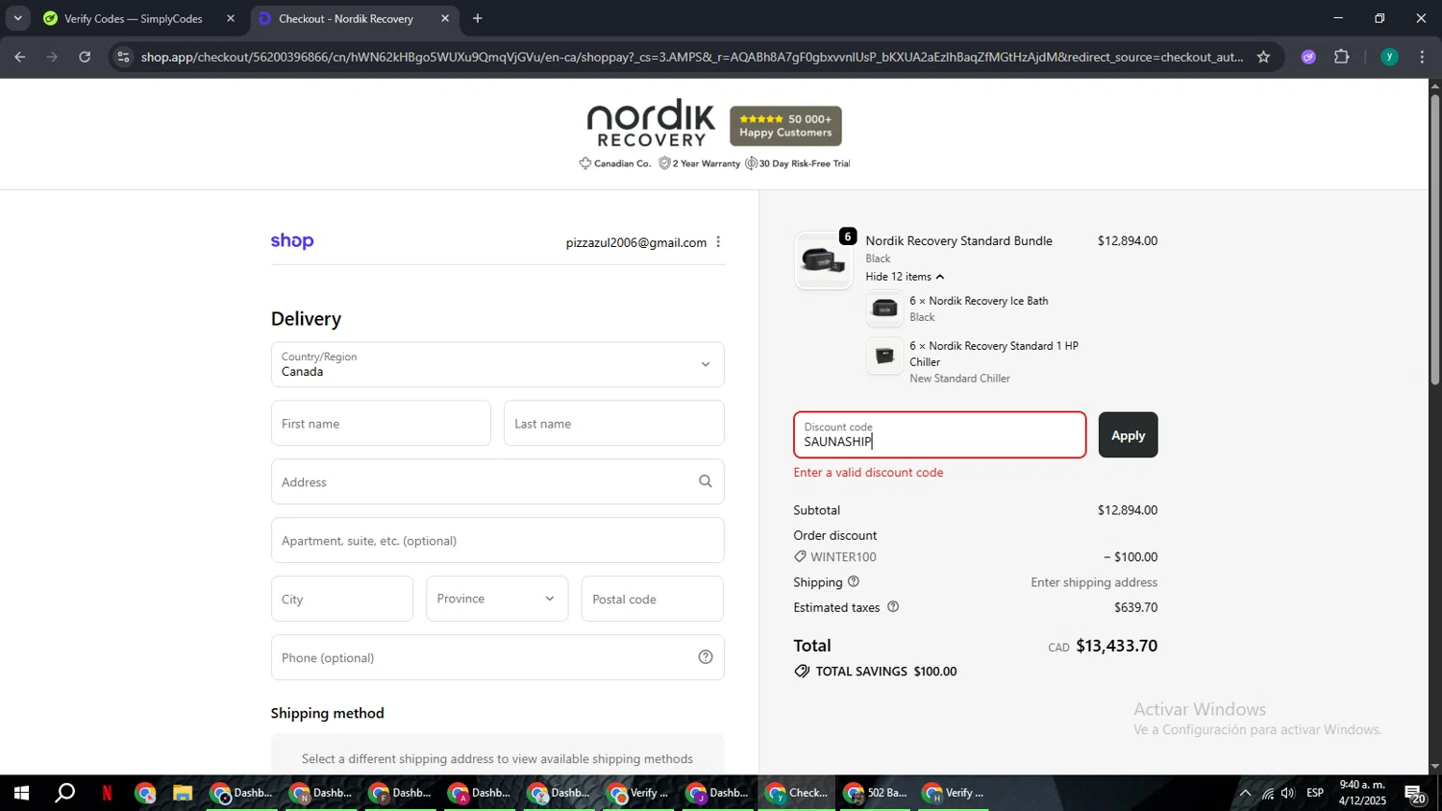This screenshot has height=811, width=1442.
Task: Open the tab search dropdown arrow
Action: (17, 18)
